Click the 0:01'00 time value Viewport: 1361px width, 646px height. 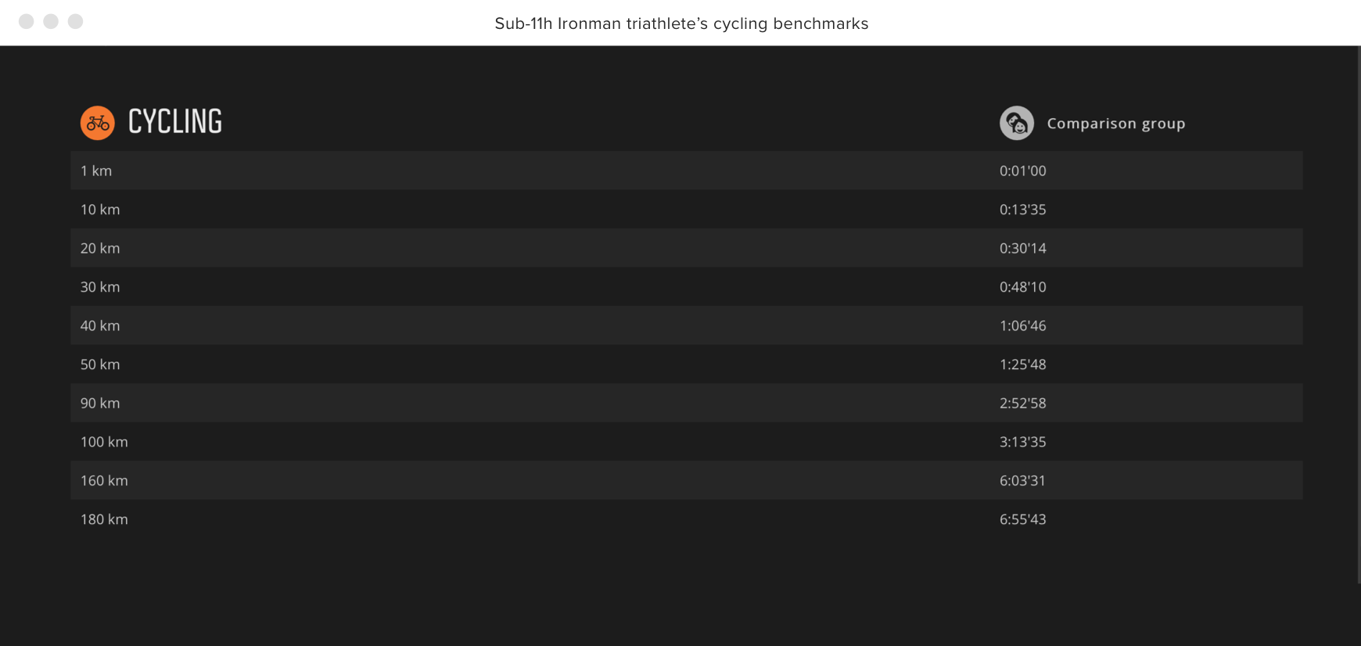point(1022,170)
